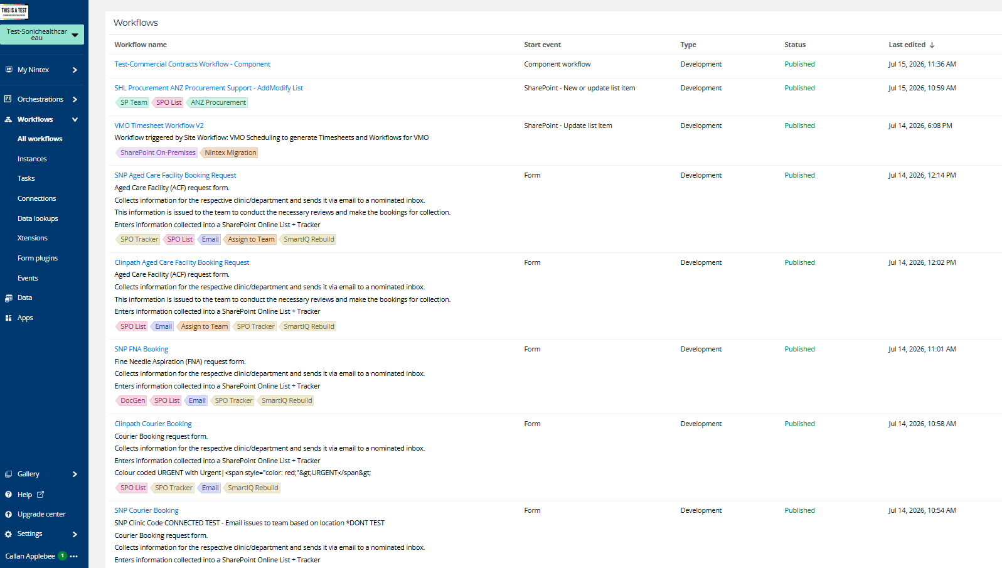Screen dimensions: 1002x568
Task: Open Form plugins in the sidebar
Action: point(38,259)
